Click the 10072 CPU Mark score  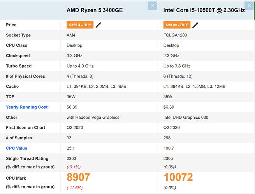[178, 177]
